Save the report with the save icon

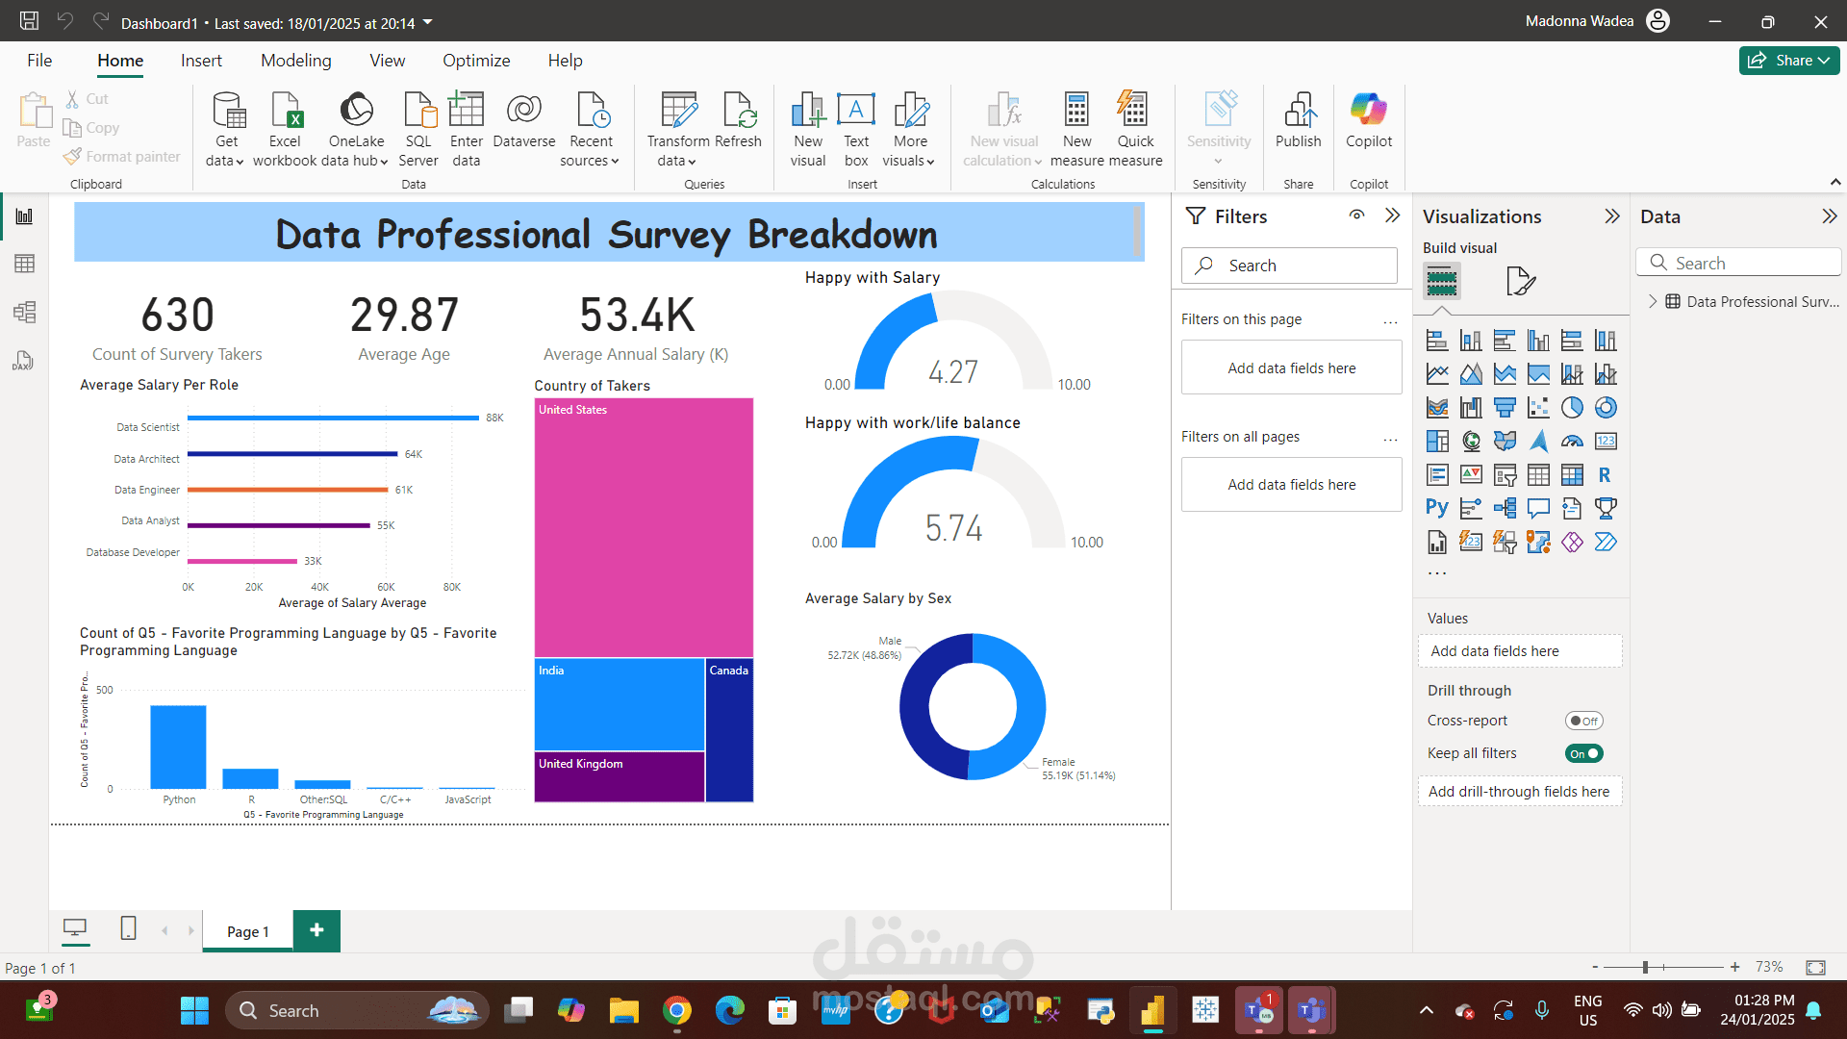coord(29,21)
